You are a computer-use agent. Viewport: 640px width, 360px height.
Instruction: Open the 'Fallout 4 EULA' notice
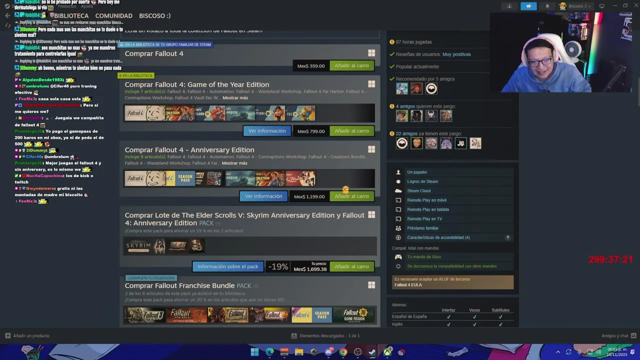tap(408, 285)
